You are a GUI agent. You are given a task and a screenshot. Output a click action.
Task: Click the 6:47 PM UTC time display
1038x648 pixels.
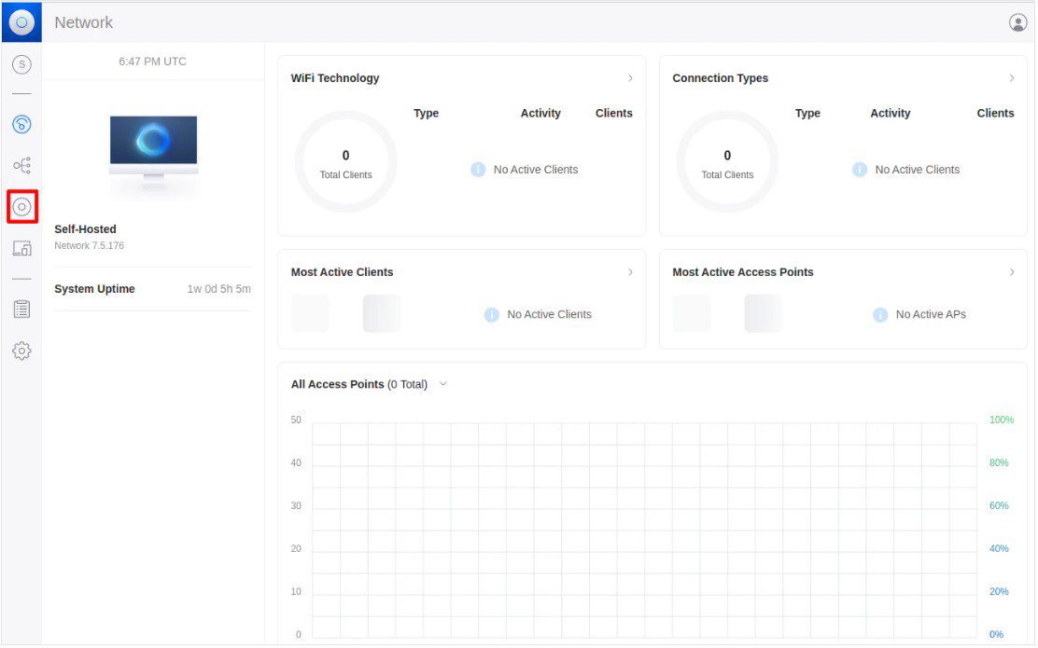[152, 61]
